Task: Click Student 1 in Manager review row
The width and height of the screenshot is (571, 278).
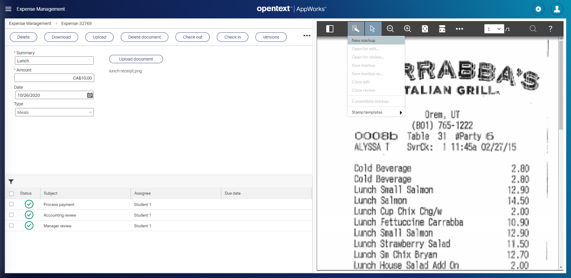Action: [142, 226]
